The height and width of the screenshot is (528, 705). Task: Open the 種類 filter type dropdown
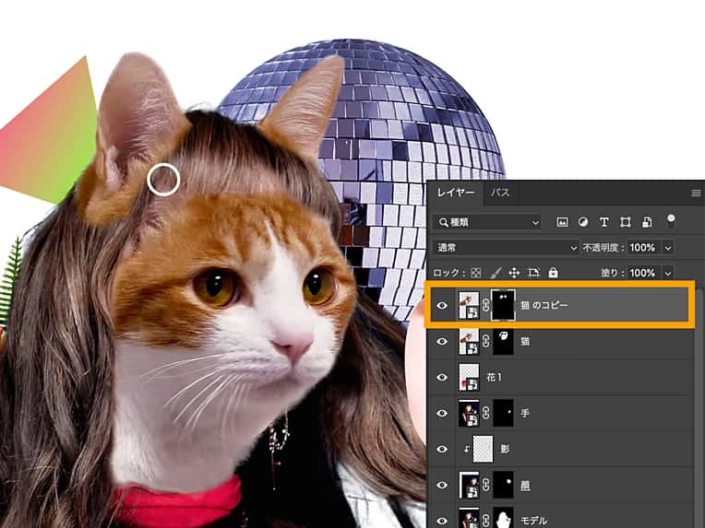coord(487,222)
